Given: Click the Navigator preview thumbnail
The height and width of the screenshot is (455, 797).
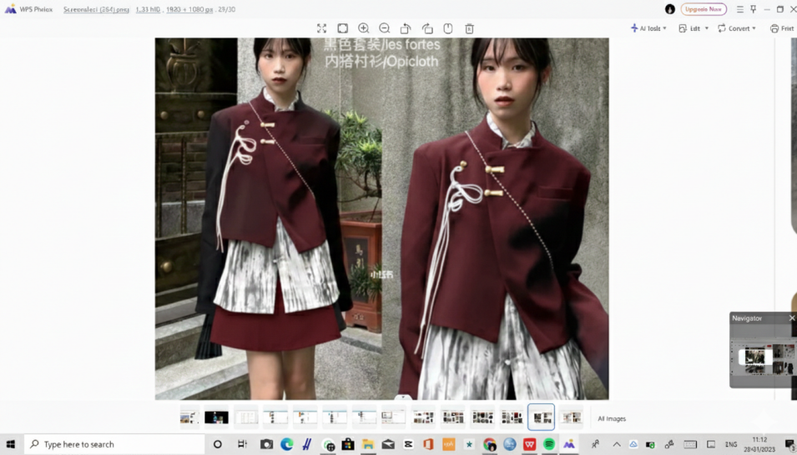Looking at the screenshot, I should pyautogui.click(x=763, y=357).
